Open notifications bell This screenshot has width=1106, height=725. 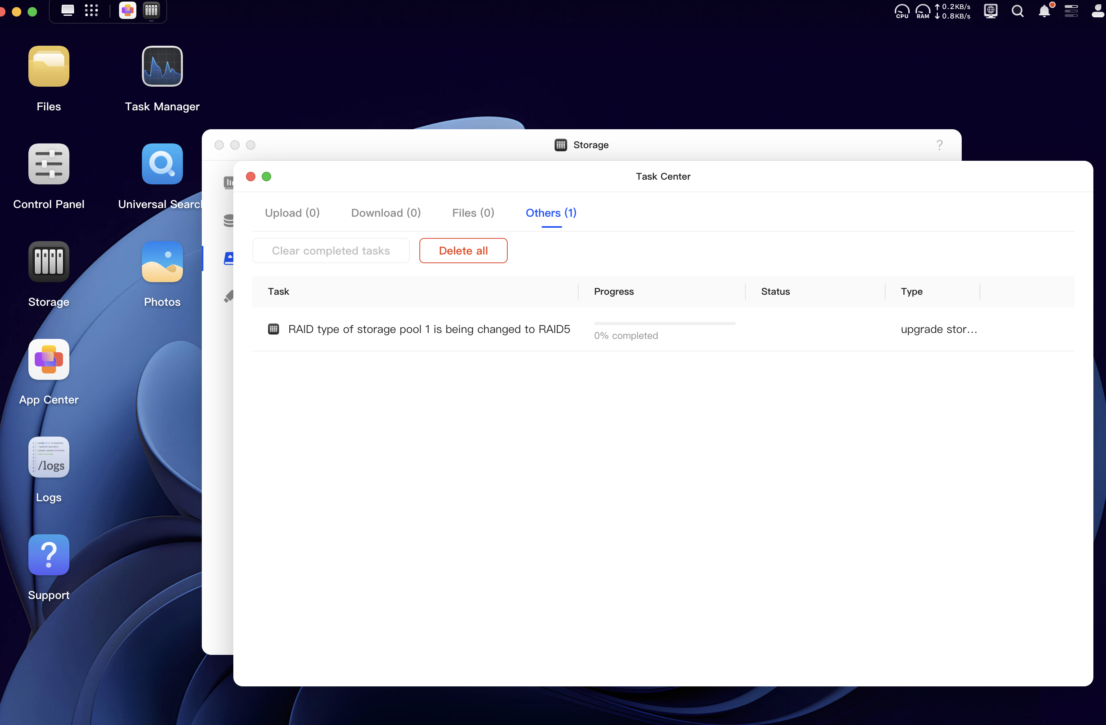[x=1044, y=11]
